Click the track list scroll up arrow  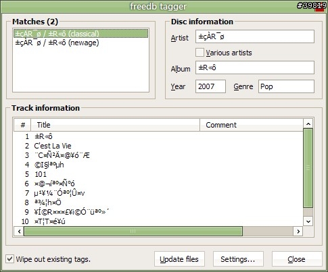click(x=308, y=124)
